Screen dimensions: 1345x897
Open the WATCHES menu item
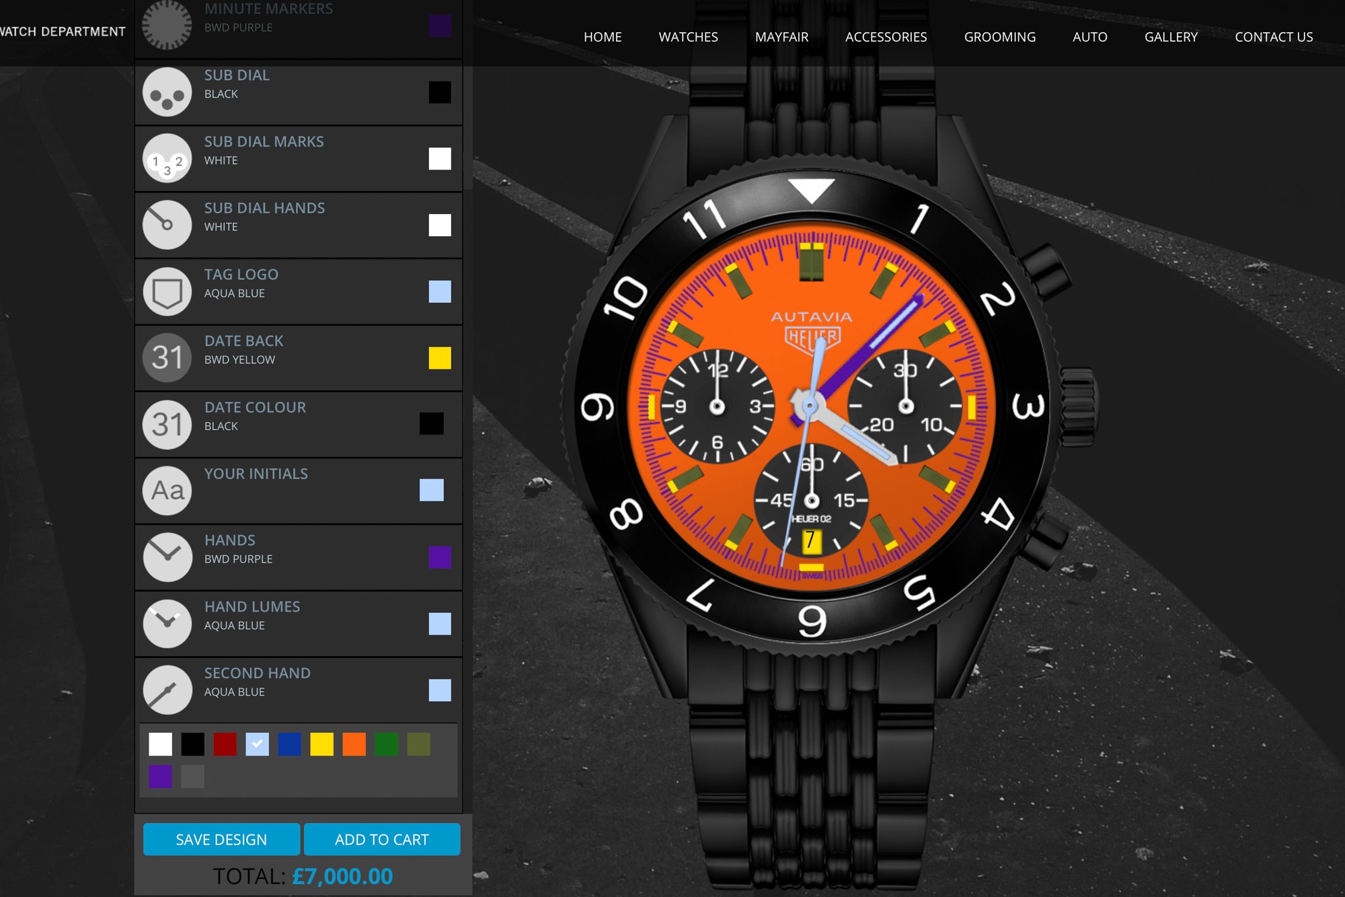pyautogui.click(x=688, y=36)
